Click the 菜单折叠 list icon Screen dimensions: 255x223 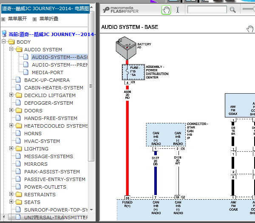pyautogui.click(x=34, y=20)
